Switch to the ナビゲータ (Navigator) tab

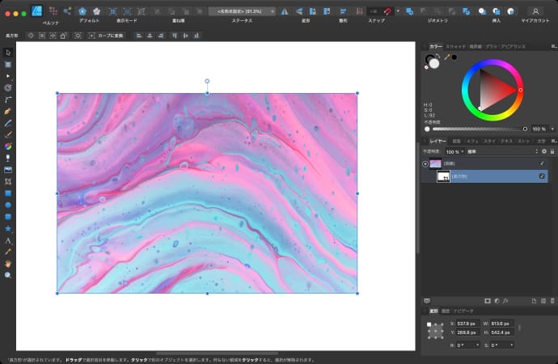[463, 310]
